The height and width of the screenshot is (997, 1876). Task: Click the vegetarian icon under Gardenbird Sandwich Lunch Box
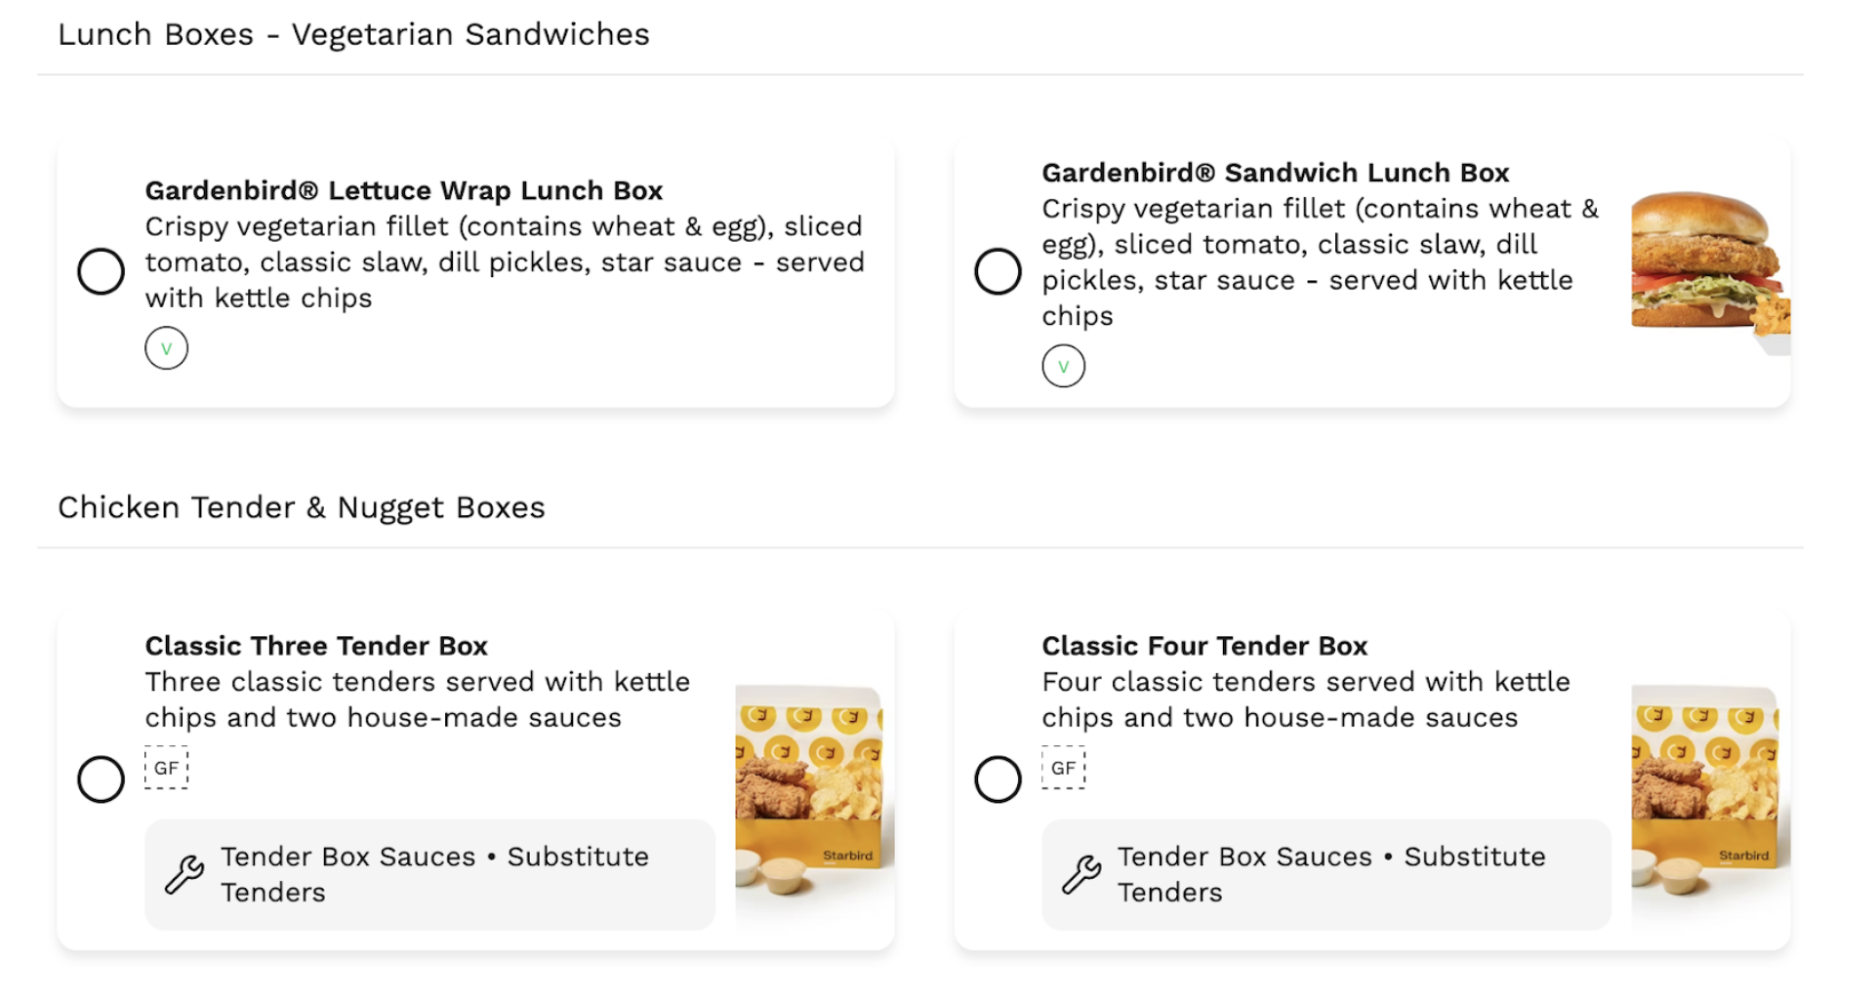pos(1063,367)
